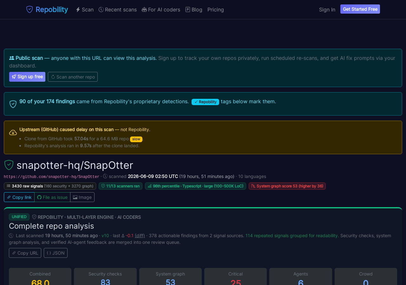Image resolution: width=406 pixels, height=285 pixels.
Task: Click the picture icon in Image button
Action: [75, 197]
